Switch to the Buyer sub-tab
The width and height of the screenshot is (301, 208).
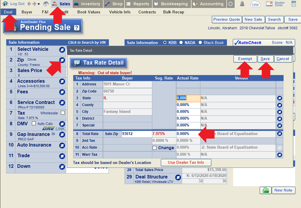click(27, 12)
